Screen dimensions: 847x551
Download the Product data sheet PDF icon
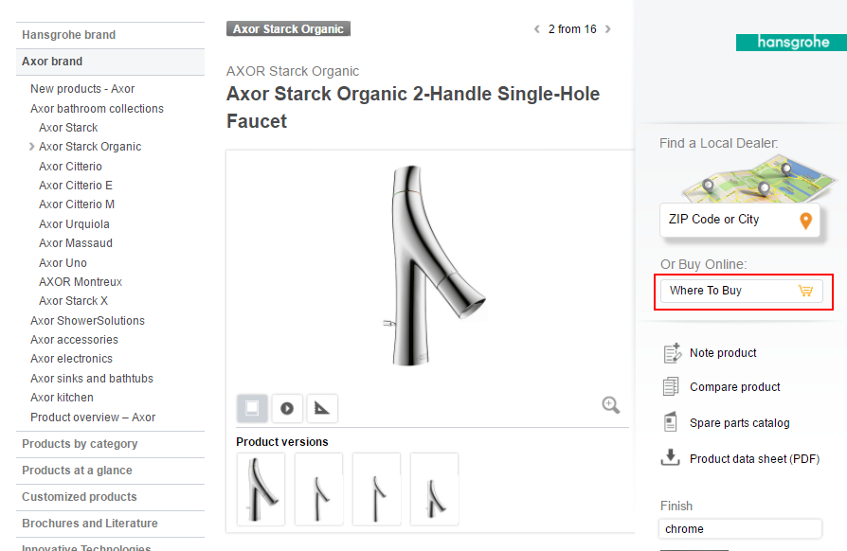(672, 458)
